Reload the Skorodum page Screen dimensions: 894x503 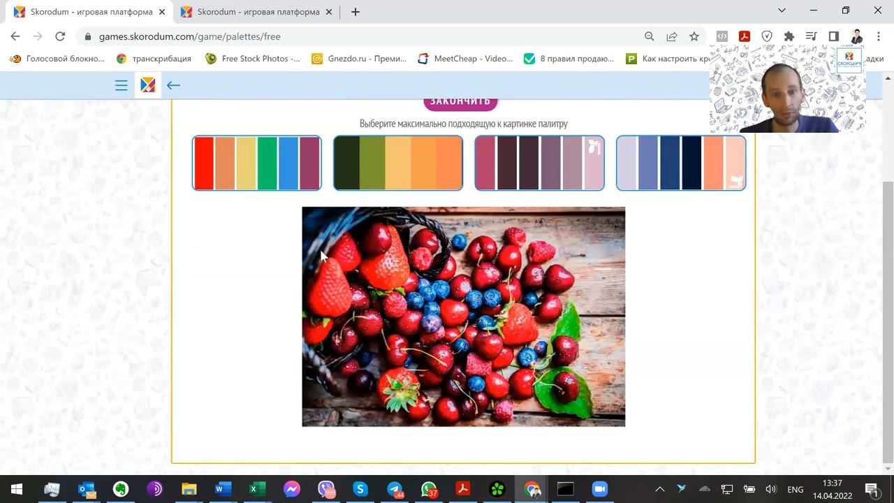click(60, 36)
